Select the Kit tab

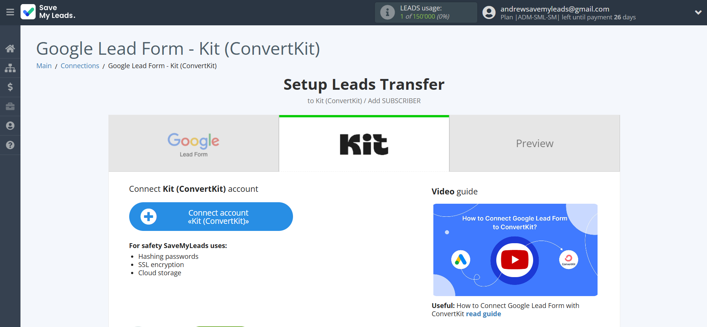point(364,143)
